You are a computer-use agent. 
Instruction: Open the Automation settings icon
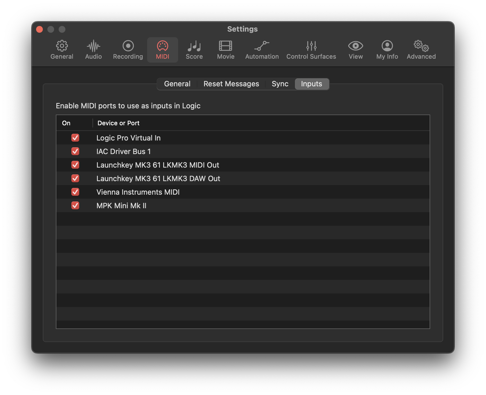coord(262,50)
